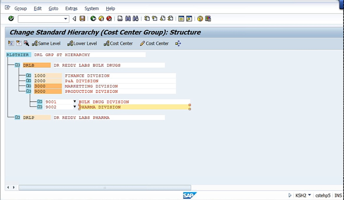
Task: Click the Print icon
Action: click(120, 19)
